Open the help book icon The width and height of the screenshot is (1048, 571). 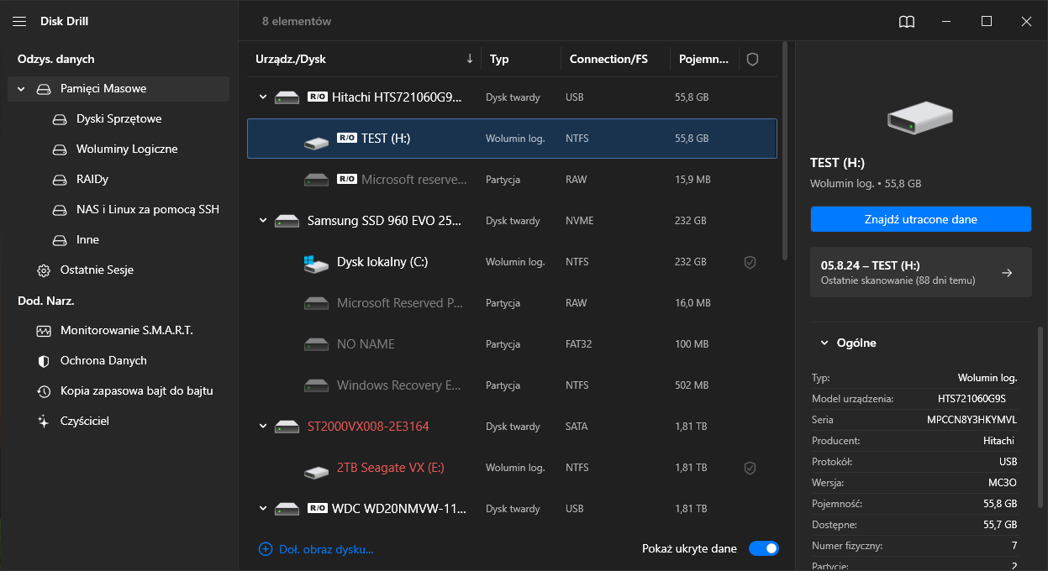pyautogui.click(x=906, y=22)
